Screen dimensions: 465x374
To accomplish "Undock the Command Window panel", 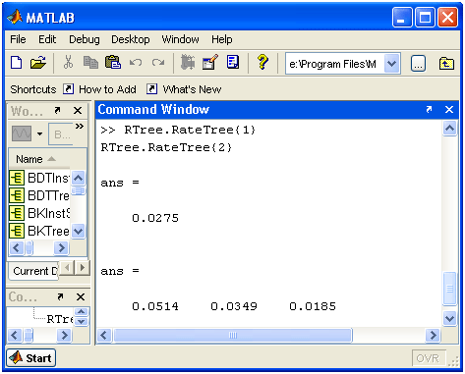I will point(429,109).
